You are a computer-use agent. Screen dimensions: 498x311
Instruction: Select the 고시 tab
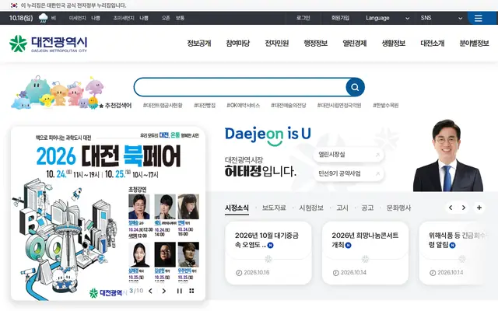(x=342, y=208)
